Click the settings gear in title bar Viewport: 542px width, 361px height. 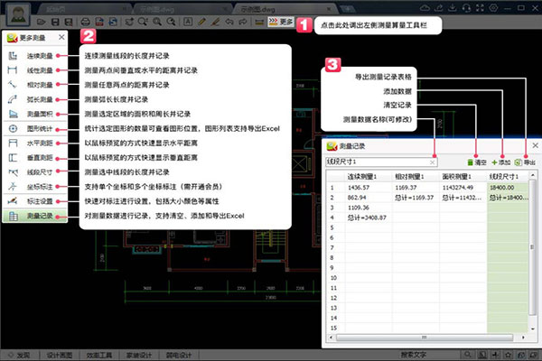click(x=493, y=8)
